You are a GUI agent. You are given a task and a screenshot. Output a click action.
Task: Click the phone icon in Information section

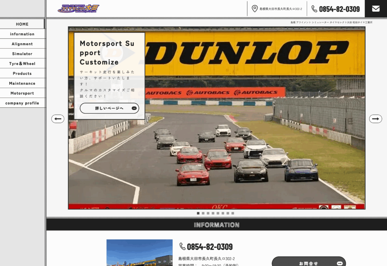pyautogui.click(x=183, y=246)
